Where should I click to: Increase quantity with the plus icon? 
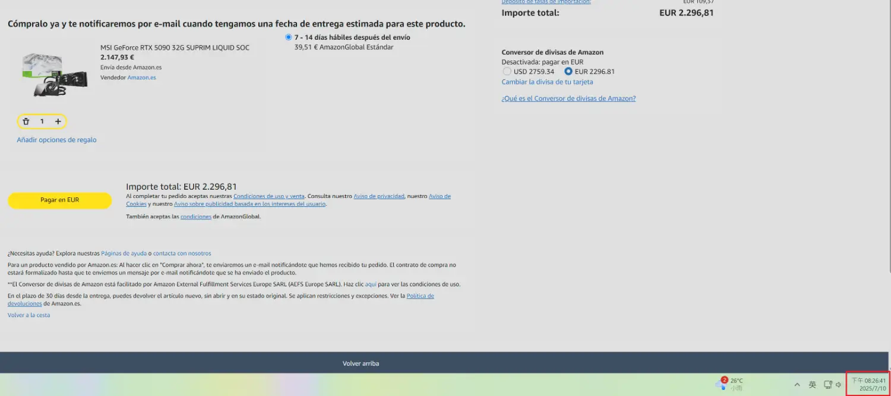pos(58,122)
